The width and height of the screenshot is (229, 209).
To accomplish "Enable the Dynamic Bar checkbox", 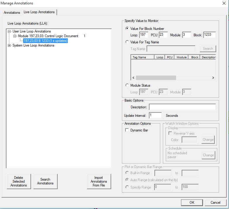I will click(127, 130).
